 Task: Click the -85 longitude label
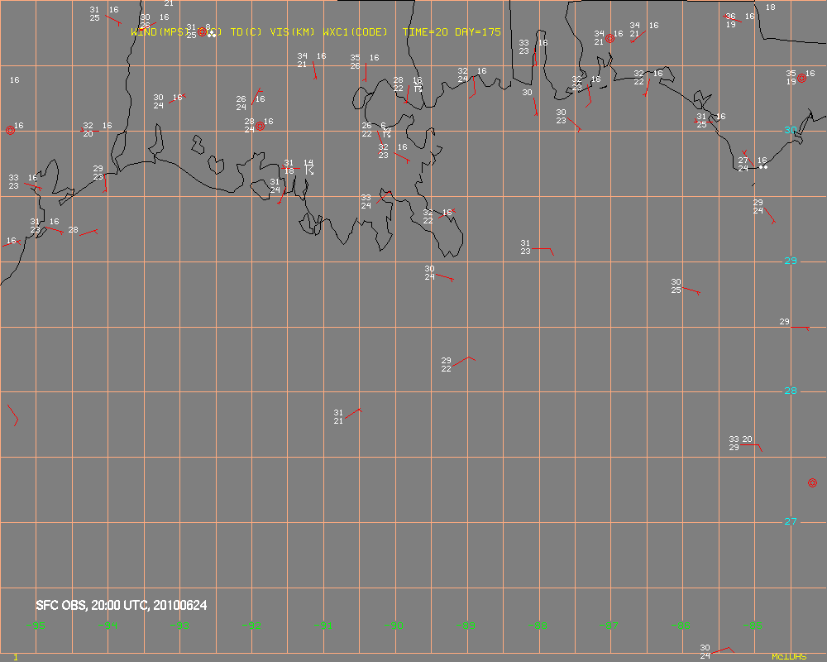pos(753,626)
